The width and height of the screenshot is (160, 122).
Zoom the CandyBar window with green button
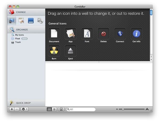18,7
